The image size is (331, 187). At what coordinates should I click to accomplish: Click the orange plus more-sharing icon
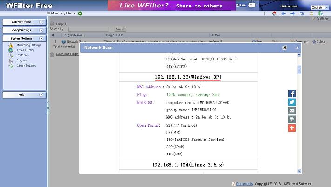(292, 128)
